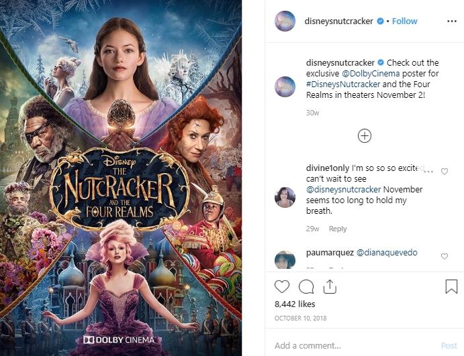Click the disneysnutcracker header profile avatar

pyautogui.click(x=285, y=21)
